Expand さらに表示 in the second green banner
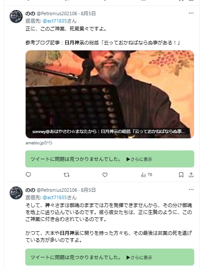 (139, 257)
